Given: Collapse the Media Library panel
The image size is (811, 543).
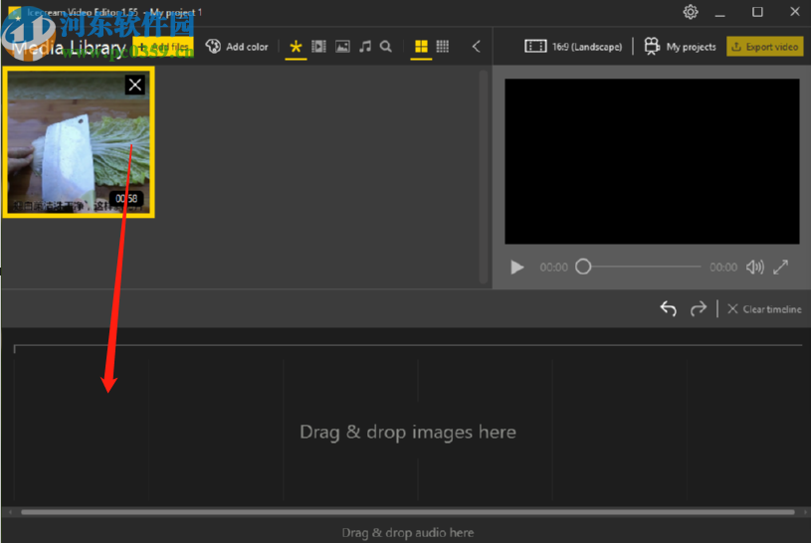Looking at the screenshot, I should (476, 47).
